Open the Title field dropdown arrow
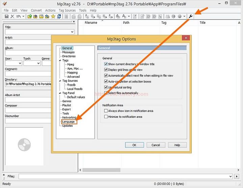Viewport: 243px width, 188px height. (x=72, y=32)
